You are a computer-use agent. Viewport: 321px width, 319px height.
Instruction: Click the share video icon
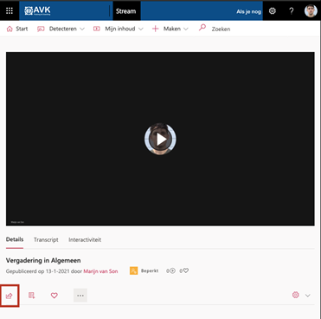[x=10, y=296]
